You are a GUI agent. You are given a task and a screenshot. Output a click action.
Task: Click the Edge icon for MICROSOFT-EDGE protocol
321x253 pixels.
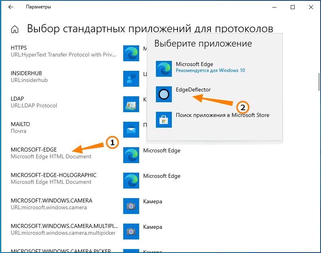coord(131,155)
